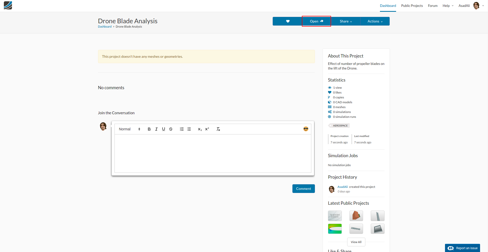Expand the user account chevron menu

pos(483,6)
